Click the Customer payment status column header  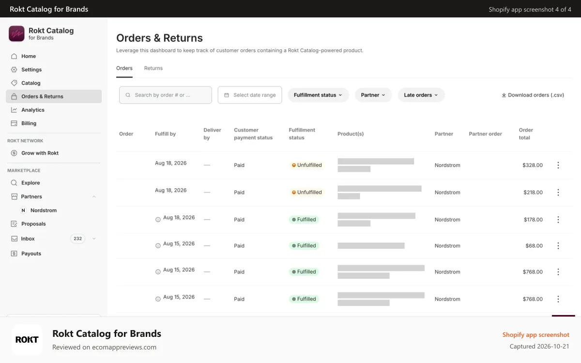253,134
